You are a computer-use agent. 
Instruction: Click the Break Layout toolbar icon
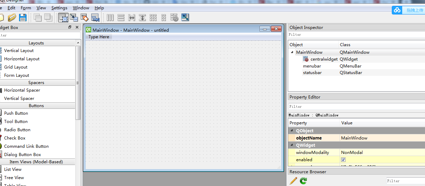(x=174, y=18)
